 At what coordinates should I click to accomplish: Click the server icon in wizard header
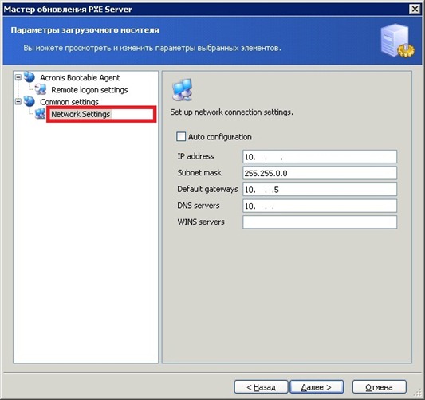coord(397,41)
